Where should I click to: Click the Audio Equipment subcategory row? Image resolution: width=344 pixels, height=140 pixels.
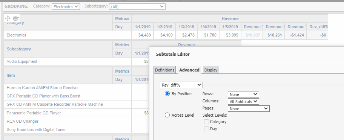[68, 61]
